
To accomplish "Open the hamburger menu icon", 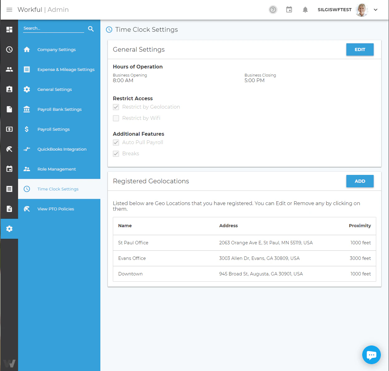I will click(9, 10).
